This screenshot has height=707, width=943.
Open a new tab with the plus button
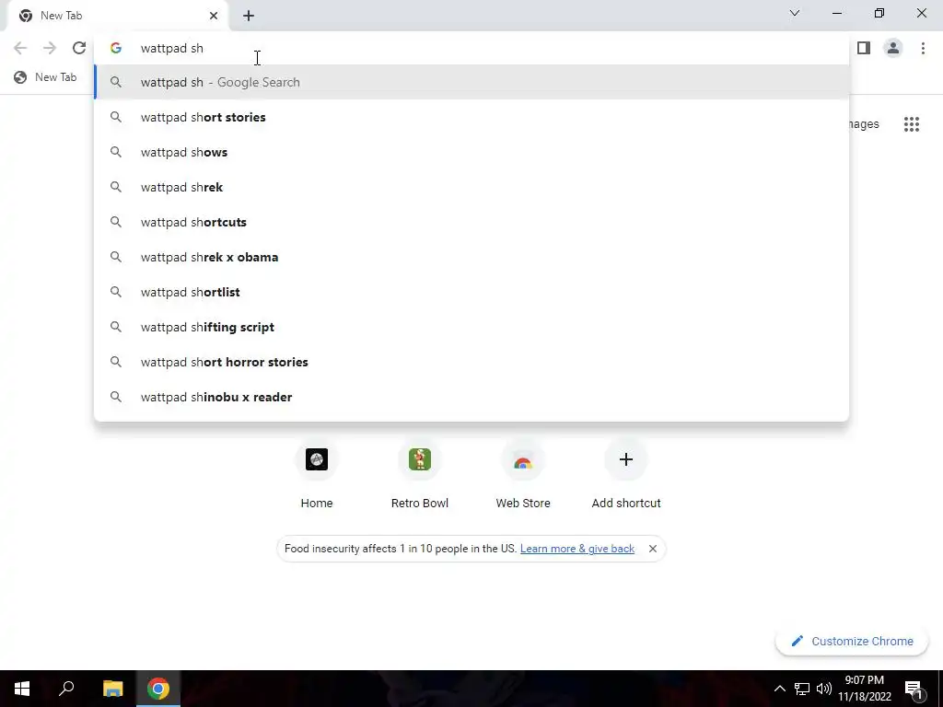[249, 16]
